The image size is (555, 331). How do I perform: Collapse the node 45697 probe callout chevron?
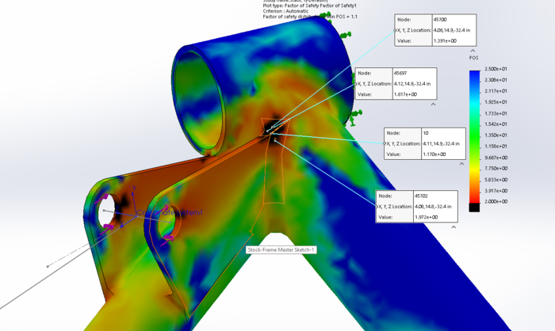point(433,105)
